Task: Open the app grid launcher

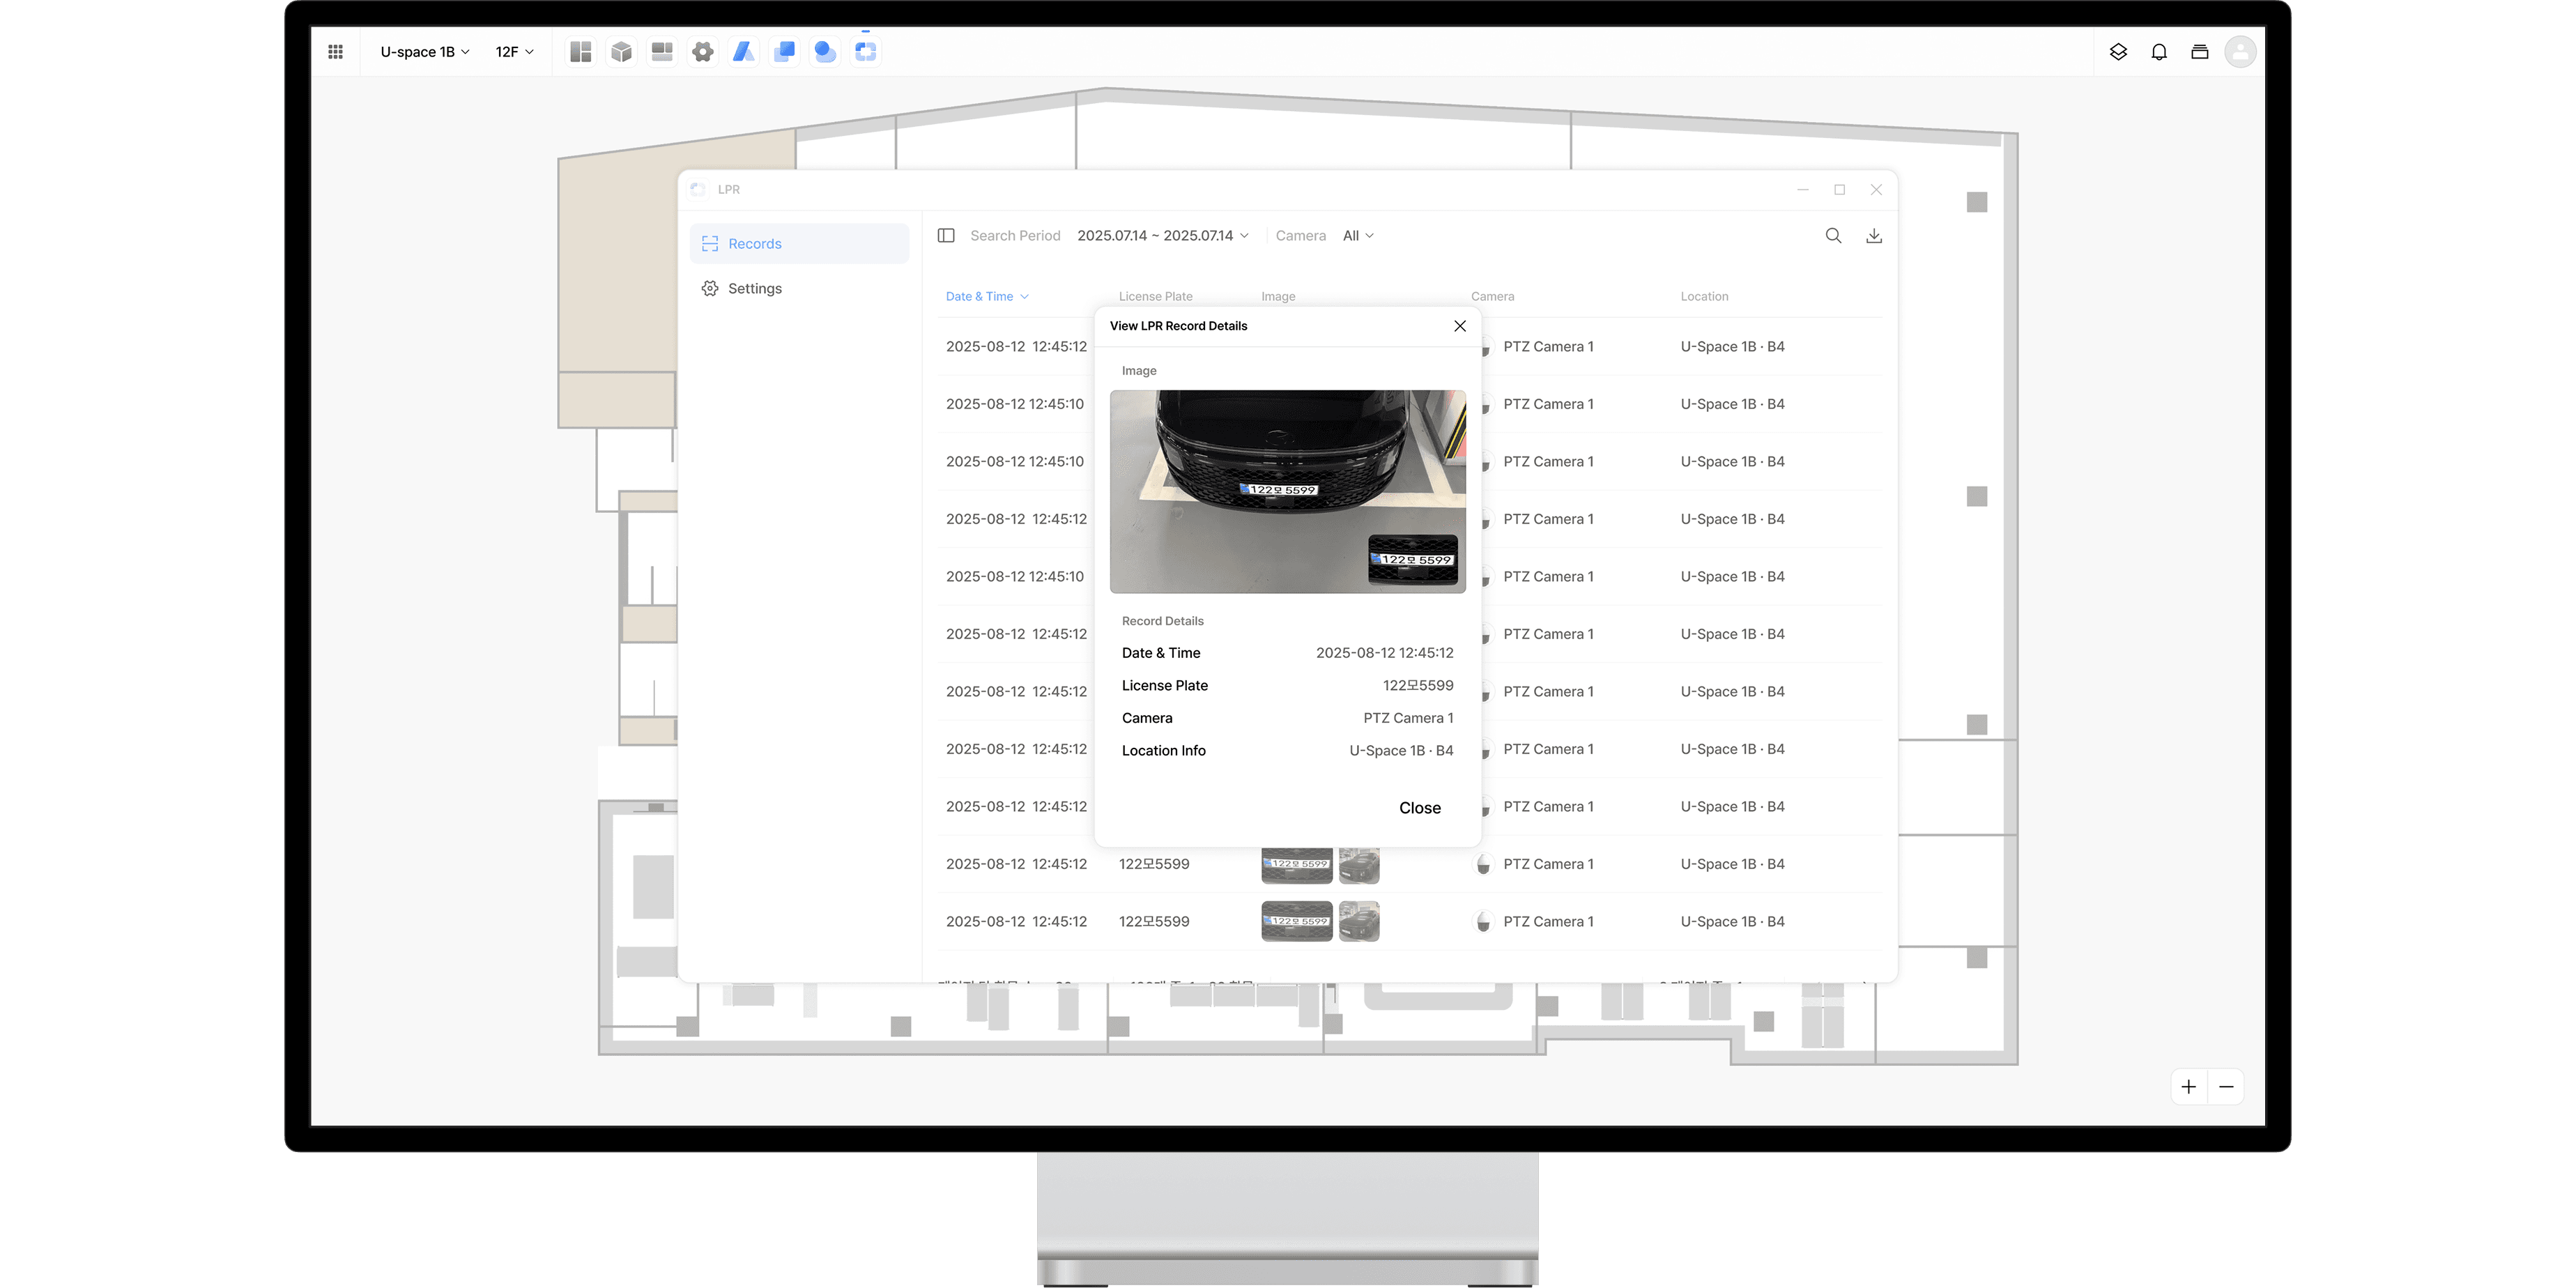Action: pyautogui.click(x=336, y=52)
